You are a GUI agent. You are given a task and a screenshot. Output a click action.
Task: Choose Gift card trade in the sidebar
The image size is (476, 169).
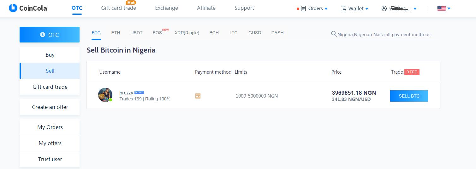pos(50,87)
